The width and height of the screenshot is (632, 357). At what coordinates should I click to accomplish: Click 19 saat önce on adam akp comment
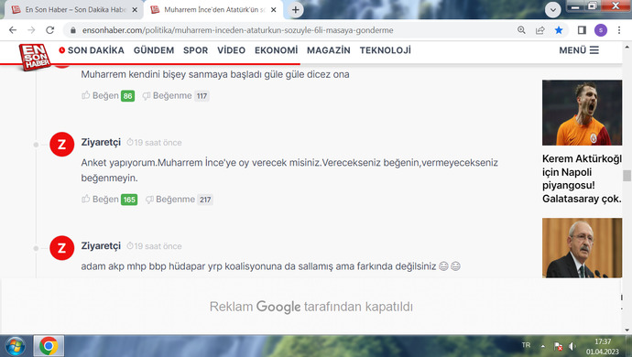tap(154, 246)
